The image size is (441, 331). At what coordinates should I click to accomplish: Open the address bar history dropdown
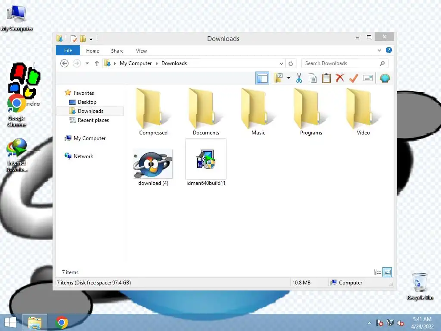(x=281, y=64)
